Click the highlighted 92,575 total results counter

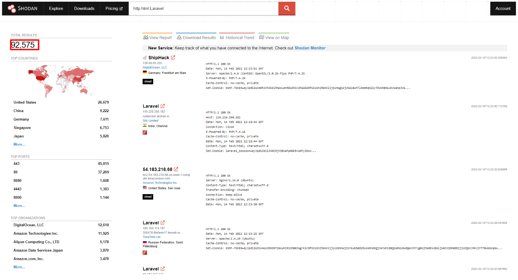[25, 45]
